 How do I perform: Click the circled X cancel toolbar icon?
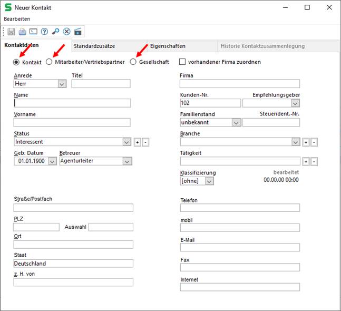click(x=66, y=32)
